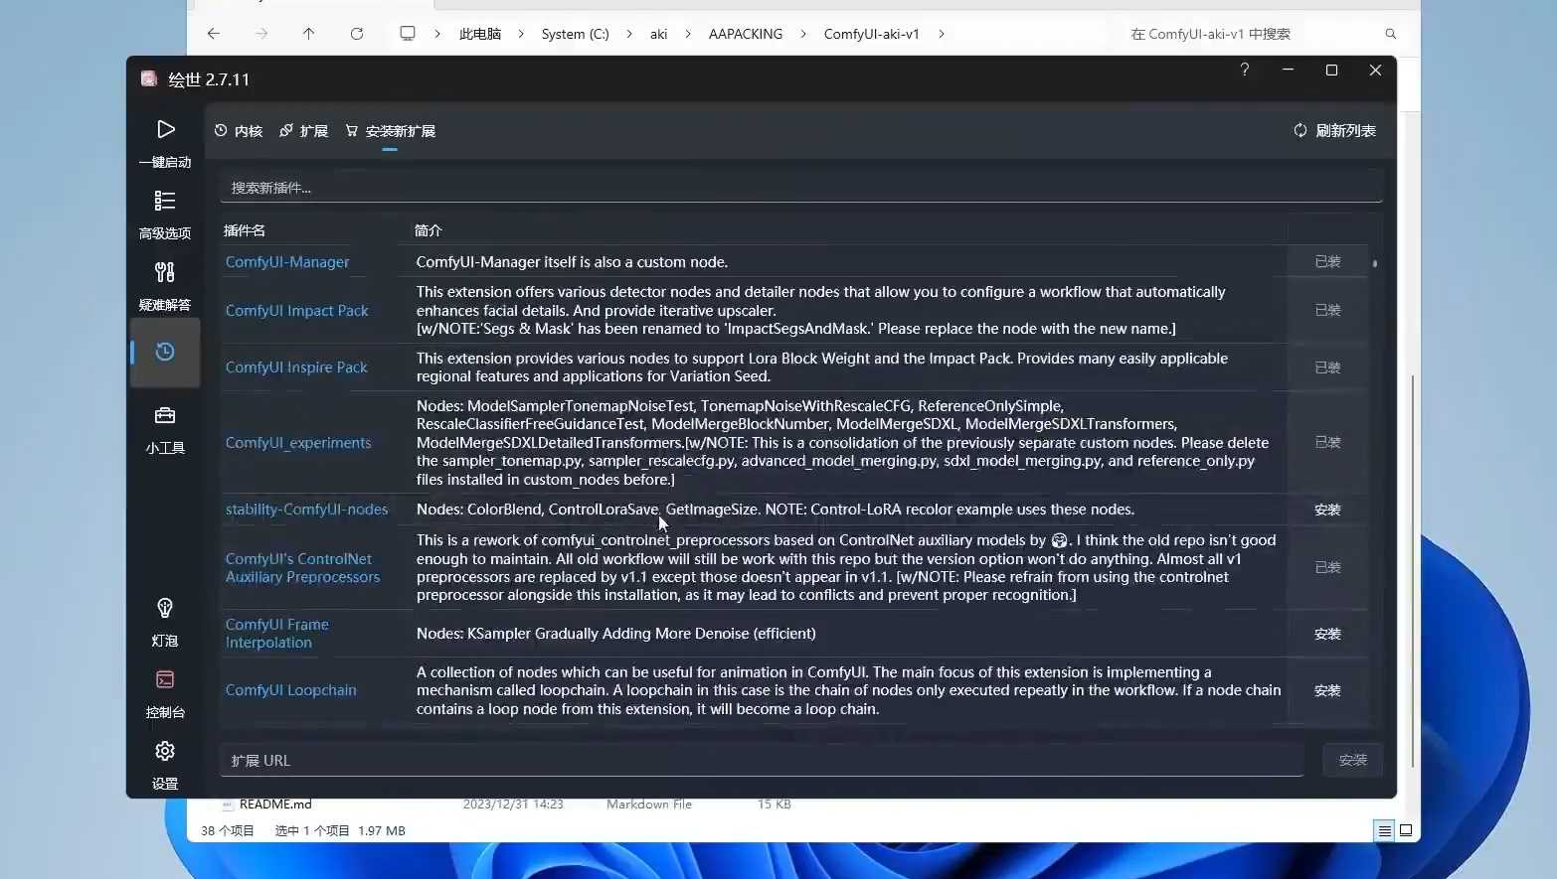Expand the chevron after ComfyUI-aki-v1 breadcrumb
The width and height of the screenshot is (1557, 879).
pos(942,34)
